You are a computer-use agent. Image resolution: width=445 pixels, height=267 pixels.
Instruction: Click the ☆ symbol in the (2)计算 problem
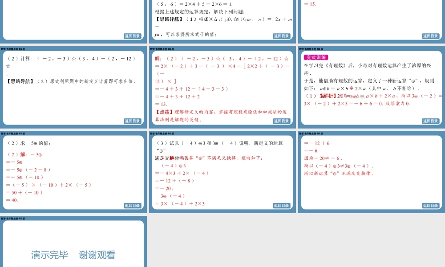tap(74, 59)
